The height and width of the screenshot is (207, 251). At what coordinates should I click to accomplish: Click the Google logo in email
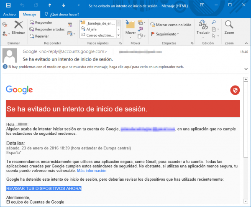pyautogui.click(x=19, y=90)
